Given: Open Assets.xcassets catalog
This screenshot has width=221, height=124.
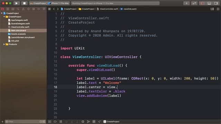Looking at the screenshot, I should pos(18,34).
